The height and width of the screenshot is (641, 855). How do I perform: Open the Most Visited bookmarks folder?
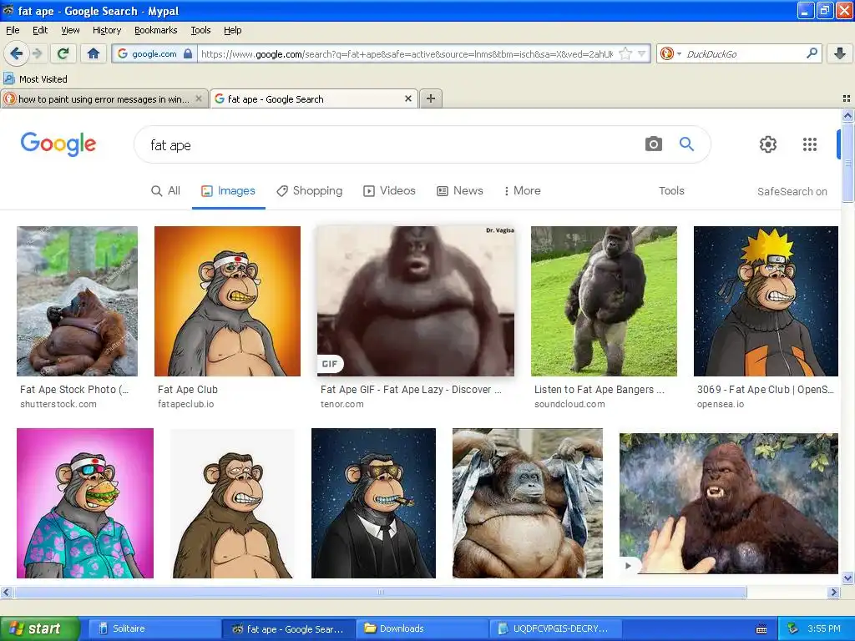pyautogui.click(x=36, y=79)
